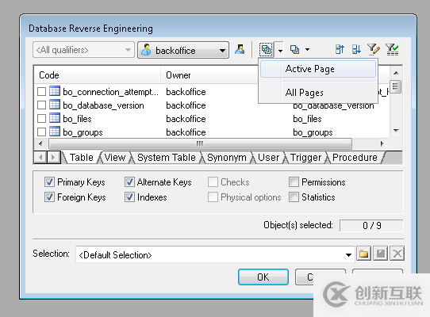Uncheck the Primary Keys option
430x317 pixels.
[x=49, y=182]
